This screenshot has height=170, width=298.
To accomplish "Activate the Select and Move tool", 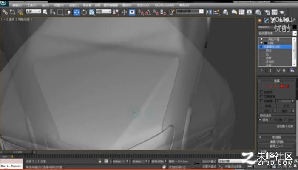I will tap(77, 12).
